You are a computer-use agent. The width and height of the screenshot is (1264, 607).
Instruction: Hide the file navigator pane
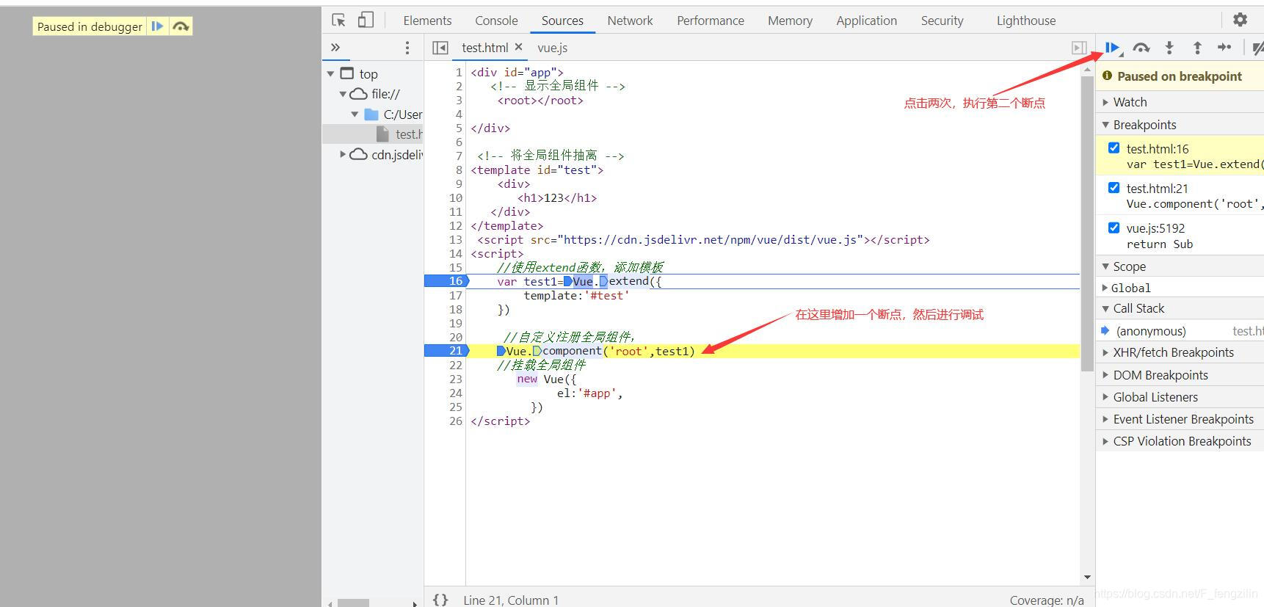click(440, 48)
